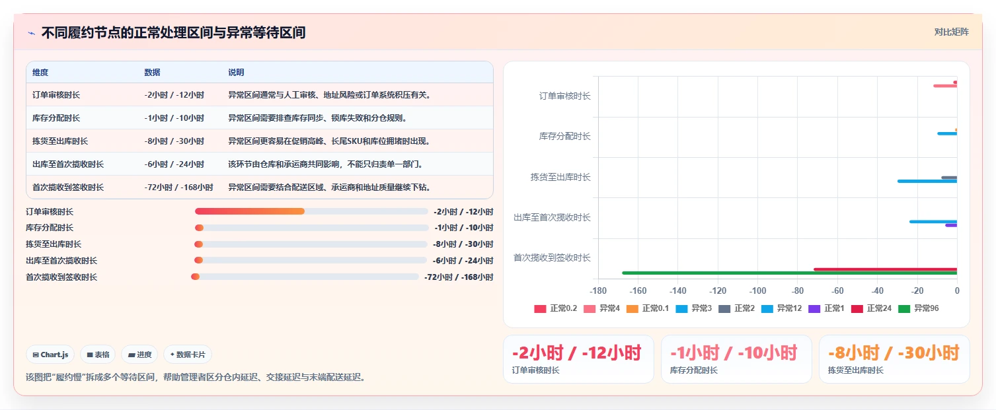The width and height of the screenshot is (996, 410).
Task: Click the chart y-axis label 出库至首次揽收时长
Action: pyautogui.click(x=552, y=217)
